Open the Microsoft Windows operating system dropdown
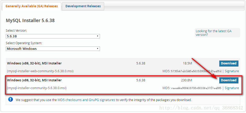Viewport: 246px width, 113px height. 53,49
